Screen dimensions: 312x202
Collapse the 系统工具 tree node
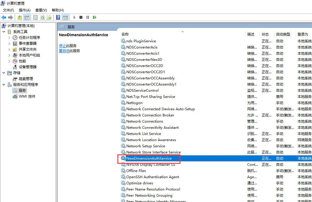tap(4, 32)
